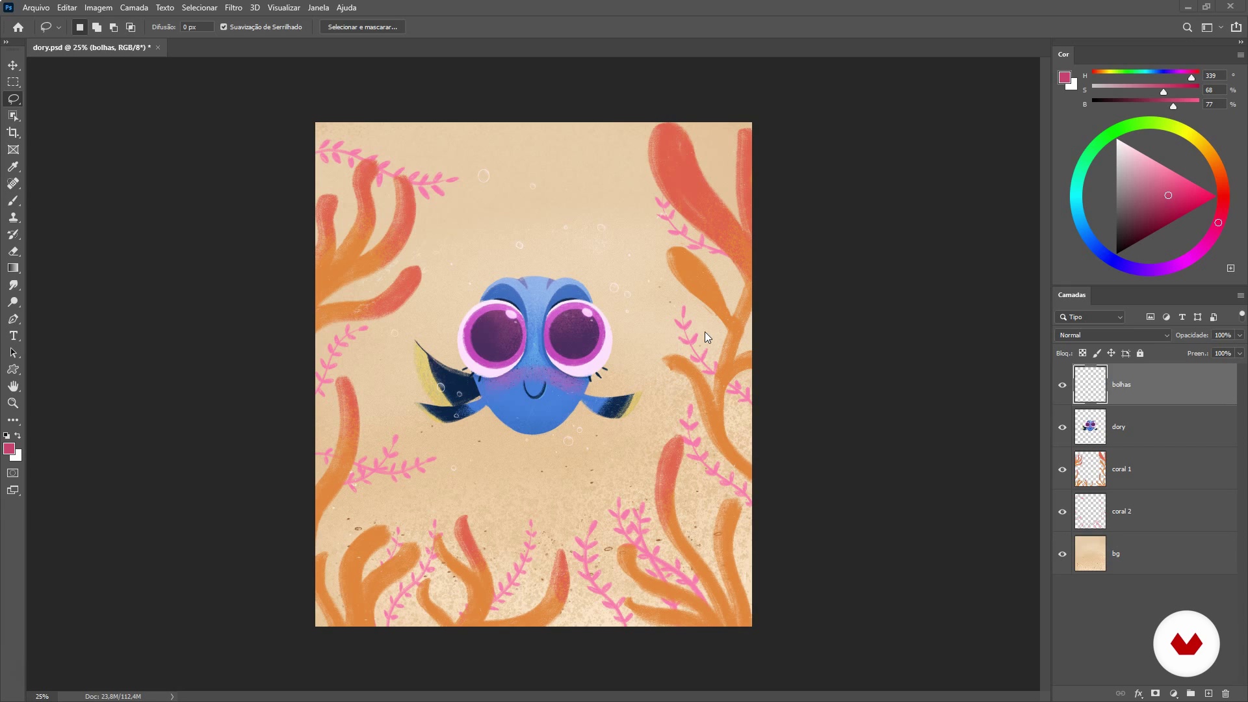Select the Smudge tool
Viewport: 1248px width, 702px height.
coord(13,285)
